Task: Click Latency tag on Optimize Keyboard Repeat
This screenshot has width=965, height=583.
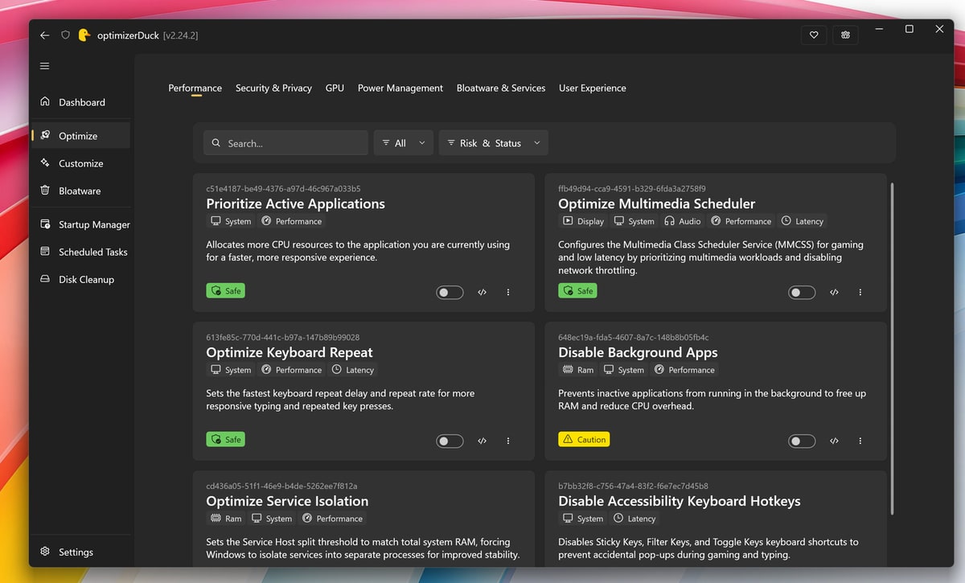Action: 352,370
